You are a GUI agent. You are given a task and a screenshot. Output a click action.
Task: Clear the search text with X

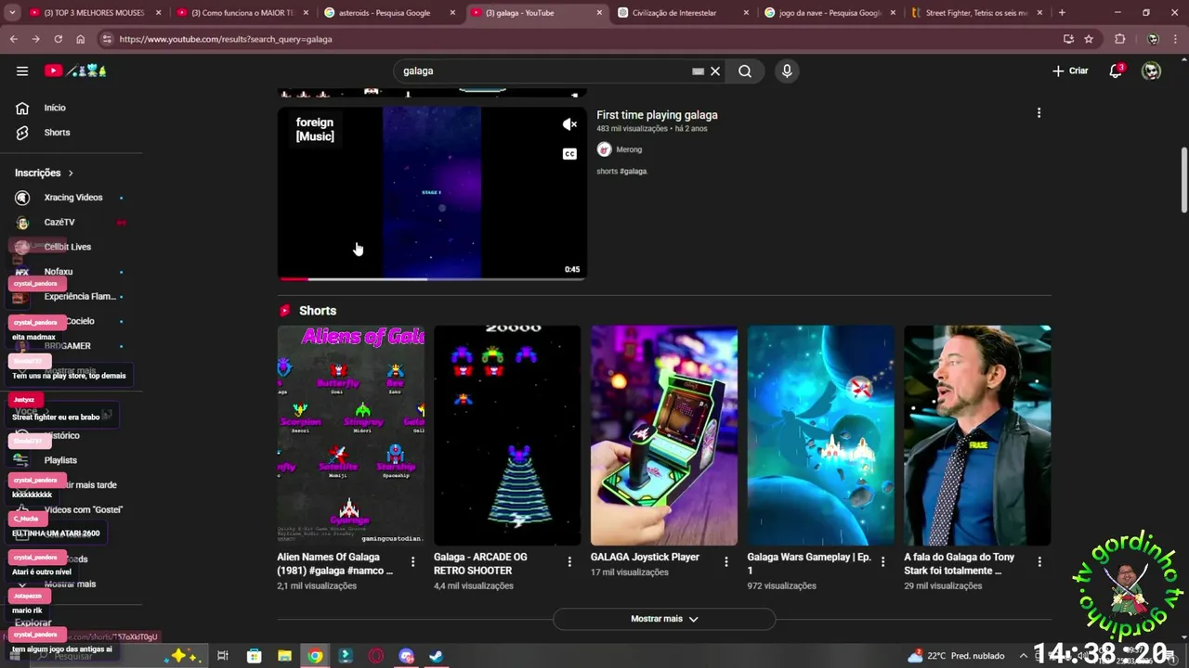click(715, 71)
